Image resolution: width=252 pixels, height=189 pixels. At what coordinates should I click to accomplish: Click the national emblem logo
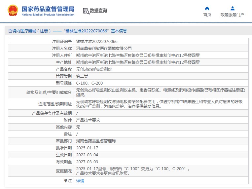(x=13, y=11)
